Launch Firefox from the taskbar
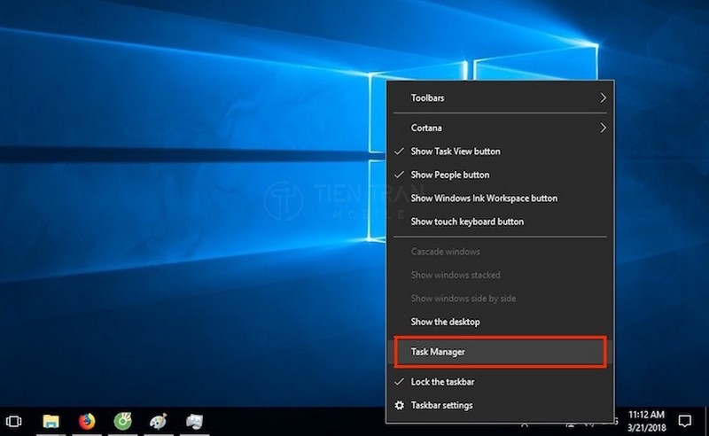Image resolution: width=709 pixels, height=436 pixels. coord(86,419)
